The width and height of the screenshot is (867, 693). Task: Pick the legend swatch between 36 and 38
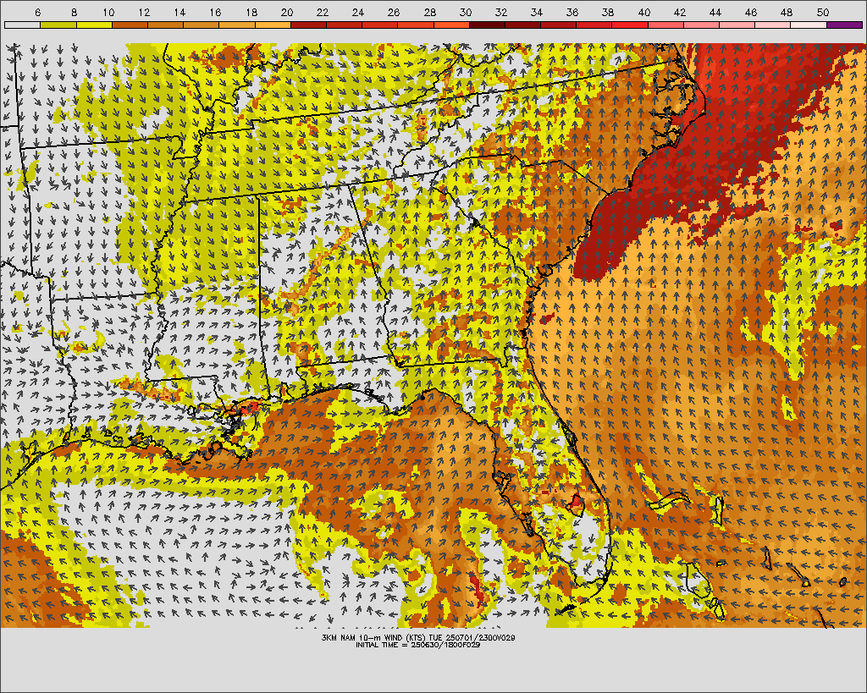pos(594,25)
